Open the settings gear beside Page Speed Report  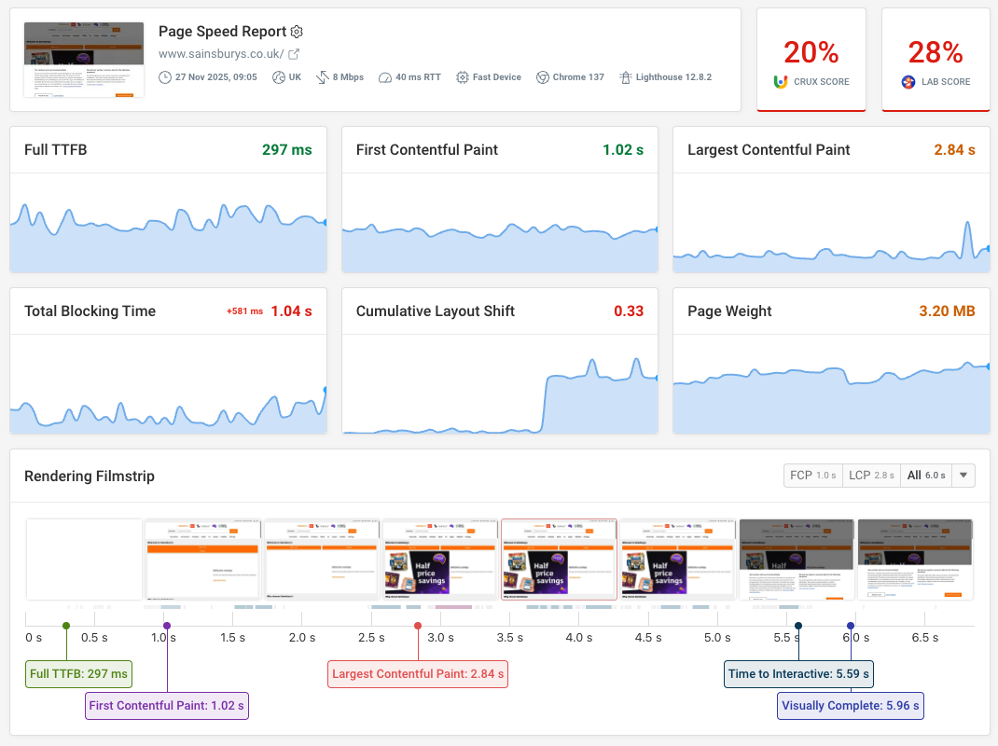296,31
